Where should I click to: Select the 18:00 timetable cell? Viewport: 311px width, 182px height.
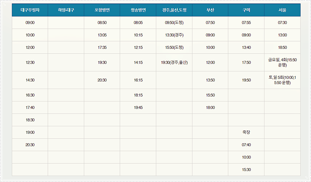pyautogui.click(x=210, y=107)
